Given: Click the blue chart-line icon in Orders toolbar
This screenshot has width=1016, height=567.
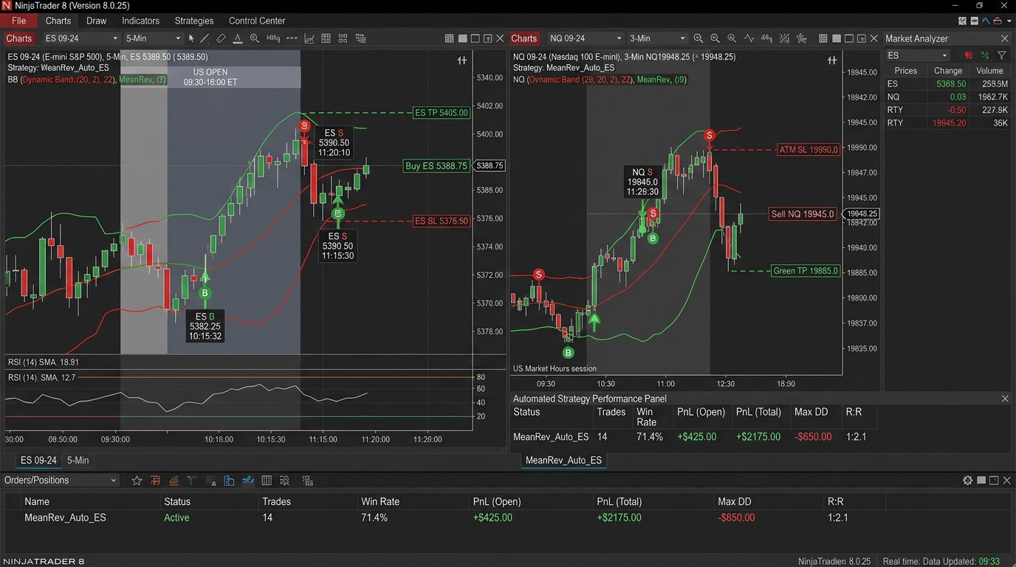Looking at the screenshot, I should [x=248, y=481].
